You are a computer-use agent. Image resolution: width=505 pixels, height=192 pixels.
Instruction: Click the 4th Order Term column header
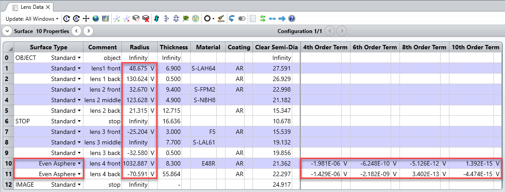[x=325, y=47]
